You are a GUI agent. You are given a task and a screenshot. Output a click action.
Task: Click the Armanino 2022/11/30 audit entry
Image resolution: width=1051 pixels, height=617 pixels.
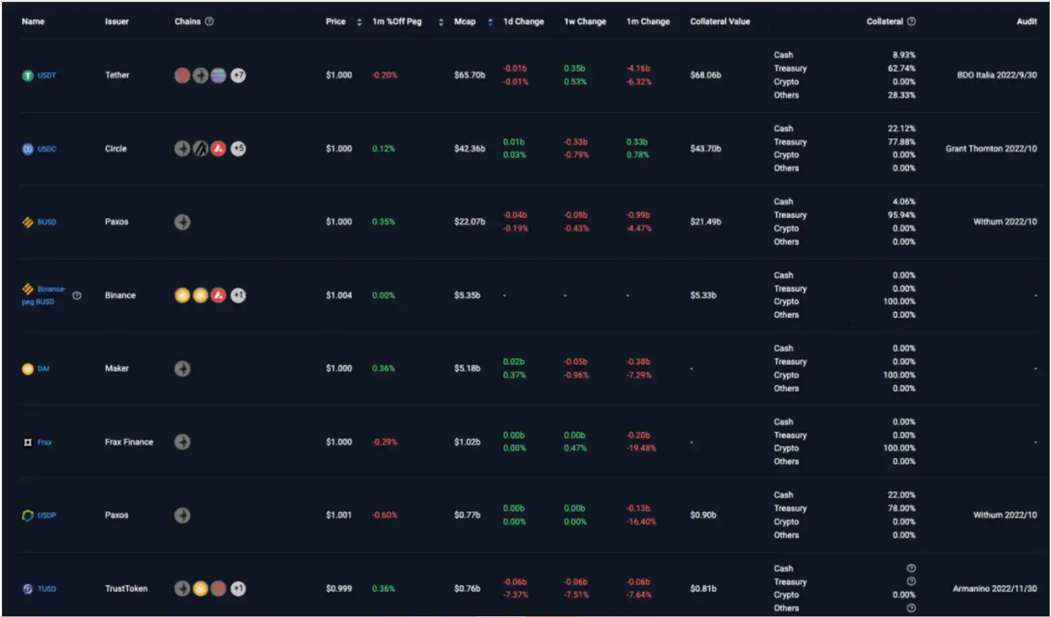click(x=995, y=589)
